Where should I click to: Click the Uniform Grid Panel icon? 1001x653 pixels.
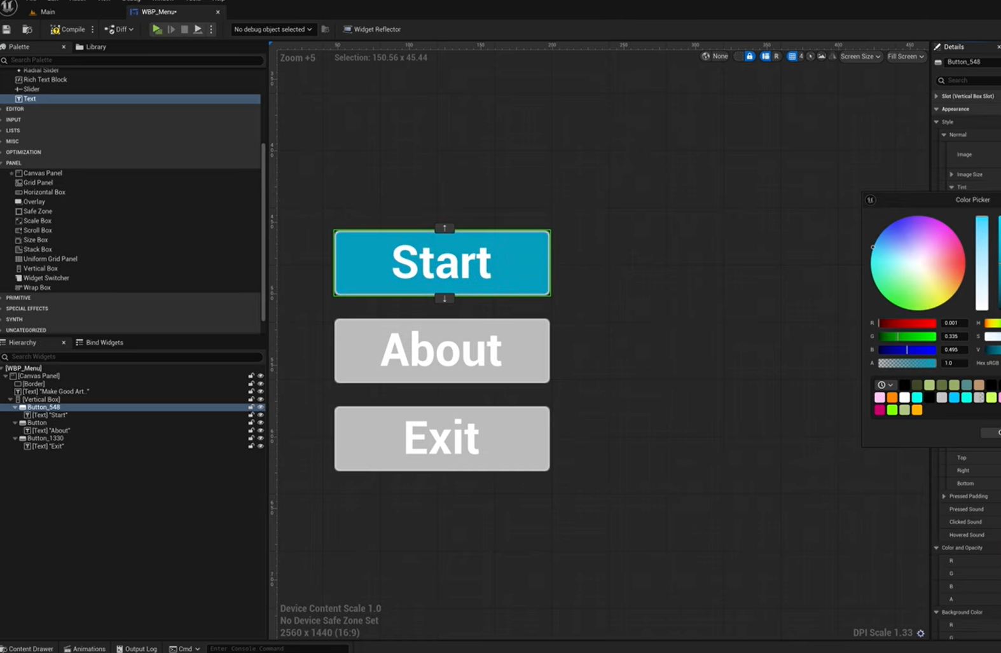[18, 259]
